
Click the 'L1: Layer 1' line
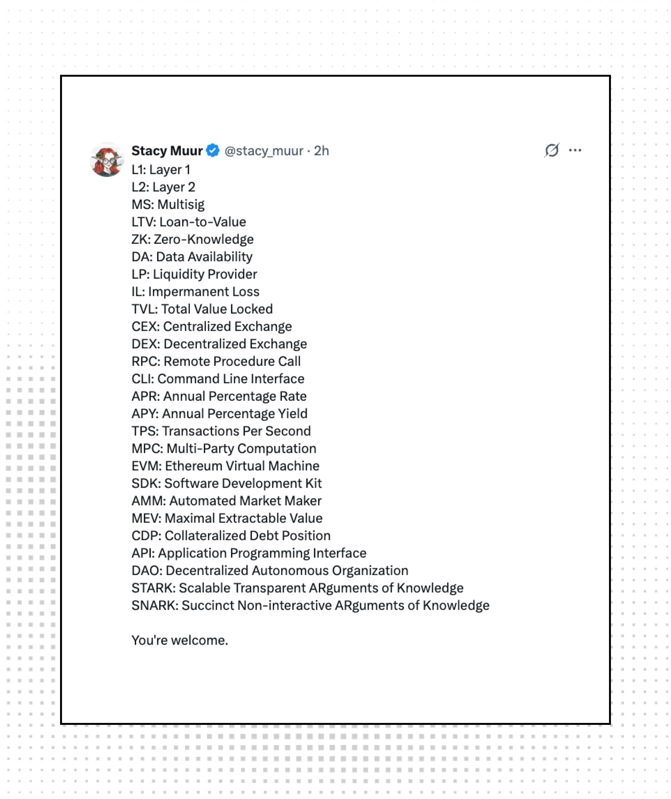(161, 170)
